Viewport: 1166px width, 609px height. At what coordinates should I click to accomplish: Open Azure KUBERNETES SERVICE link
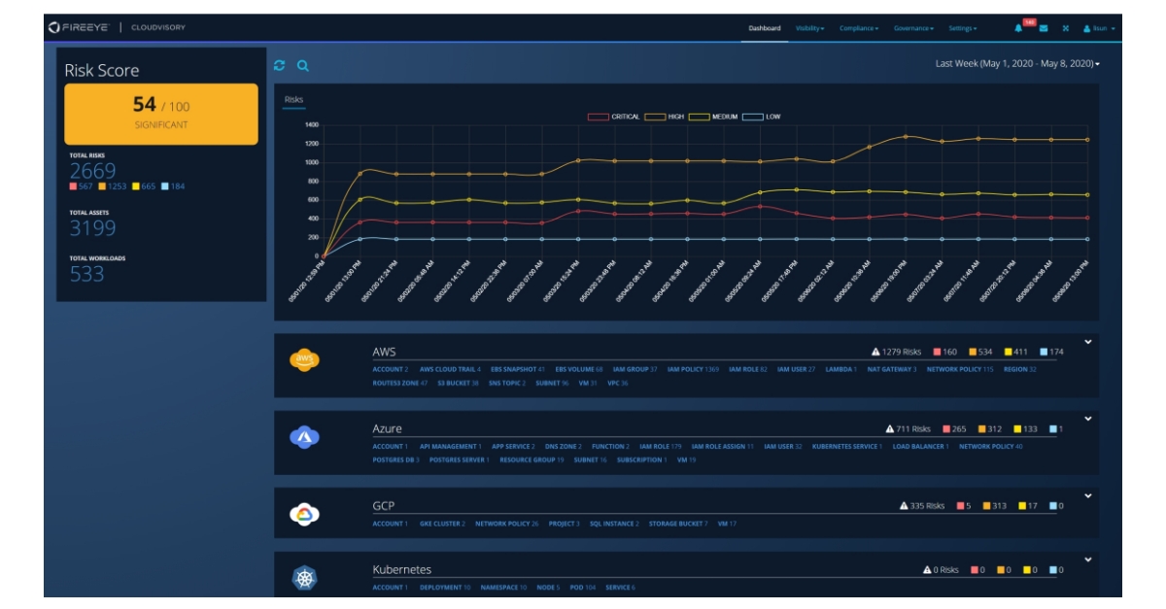click(x=846, y=447)
